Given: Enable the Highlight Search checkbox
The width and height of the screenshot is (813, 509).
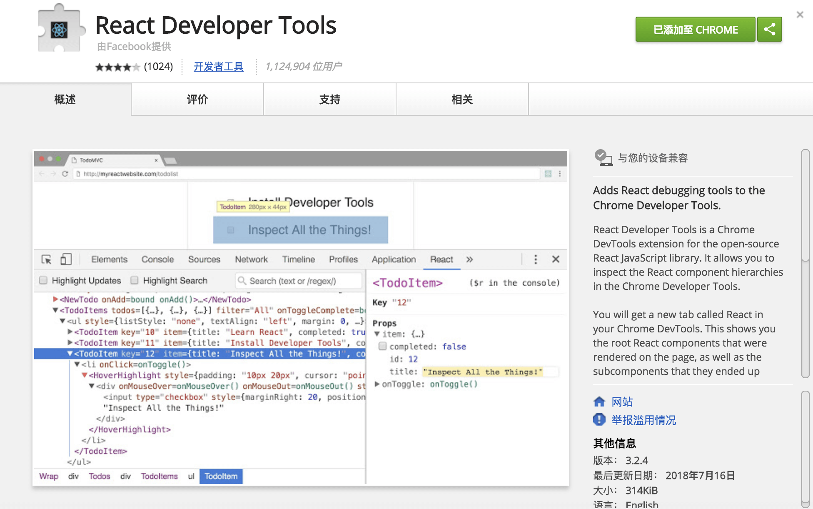Looking at the screenshot, I should coord(134,280).
